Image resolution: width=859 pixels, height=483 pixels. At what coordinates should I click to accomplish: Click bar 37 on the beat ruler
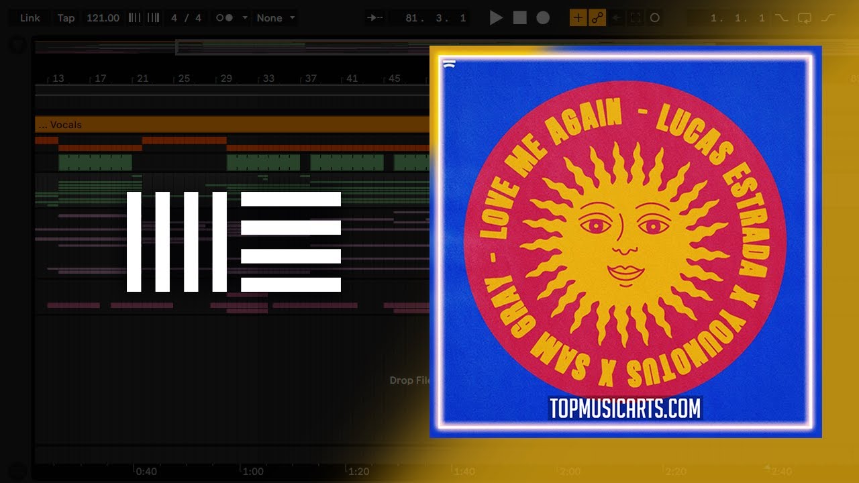pyautogui.click(x=311, y=78)
